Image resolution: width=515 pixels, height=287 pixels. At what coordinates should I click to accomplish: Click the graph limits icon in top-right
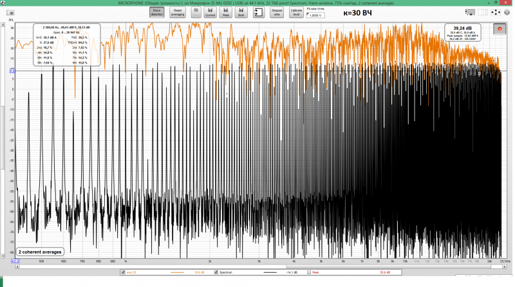pos(484,12)
